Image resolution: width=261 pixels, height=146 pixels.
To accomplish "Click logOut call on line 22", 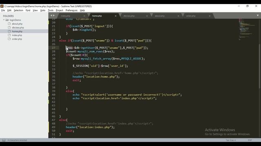I will [86, 30].
